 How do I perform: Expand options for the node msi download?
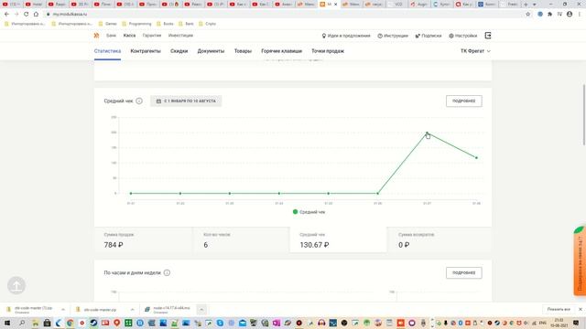201,310
